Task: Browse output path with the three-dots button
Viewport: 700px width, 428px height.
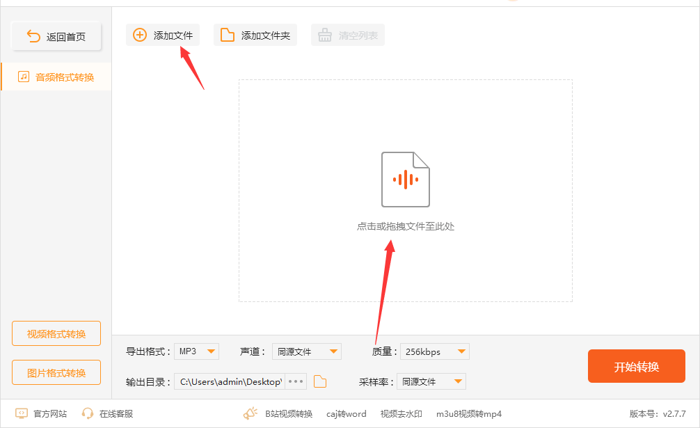Action: pyautogui.click(x=296, y=381)
